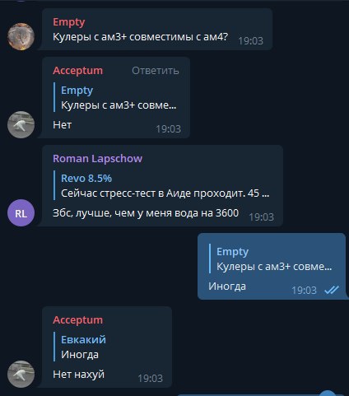
Task: Jump to the quoted Empty message in Acceptum's reply
Action: tap(115, 97)
